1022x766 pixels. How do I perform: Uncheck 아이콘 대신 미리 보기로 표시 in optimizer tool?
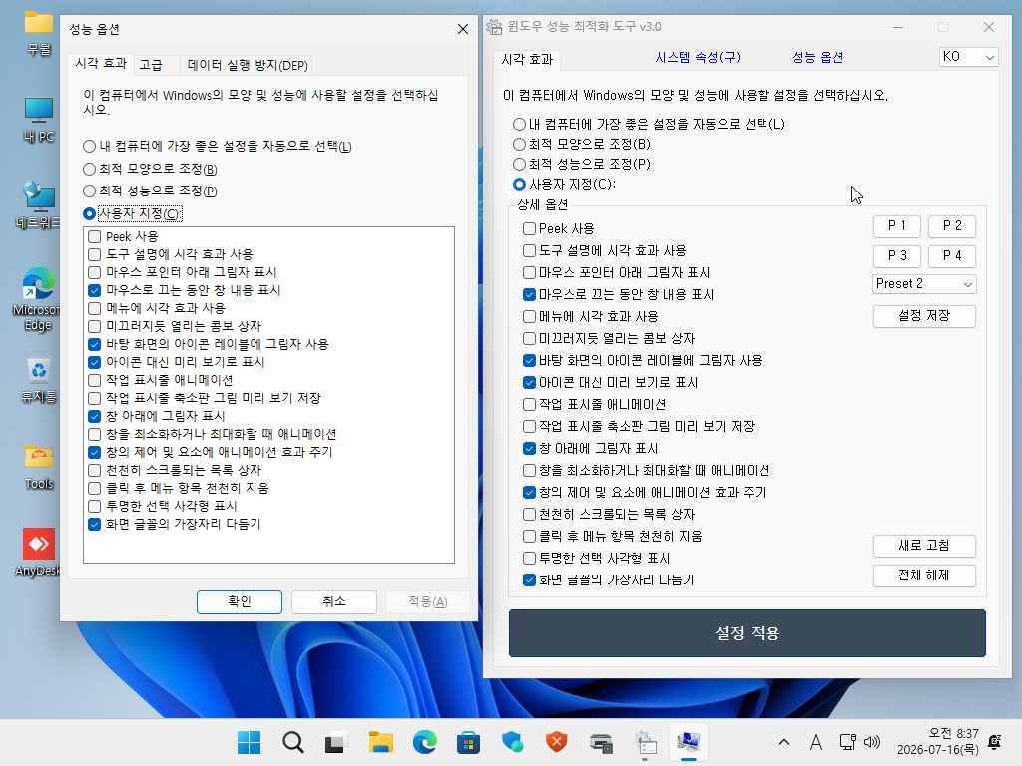tap(529, 382)
